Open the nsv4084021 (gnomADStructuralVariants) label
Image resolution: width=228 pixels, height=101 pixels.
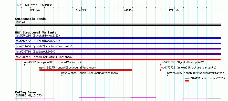(44, 57)
